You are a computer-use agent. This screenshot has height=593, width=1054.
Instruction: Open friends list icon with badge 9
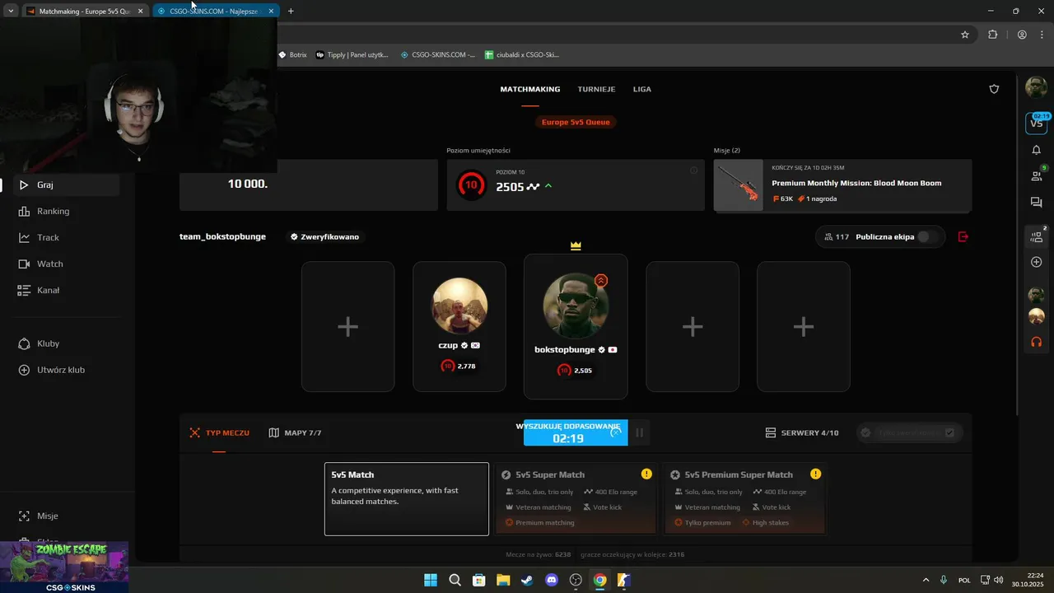[x=1037, y=175]
